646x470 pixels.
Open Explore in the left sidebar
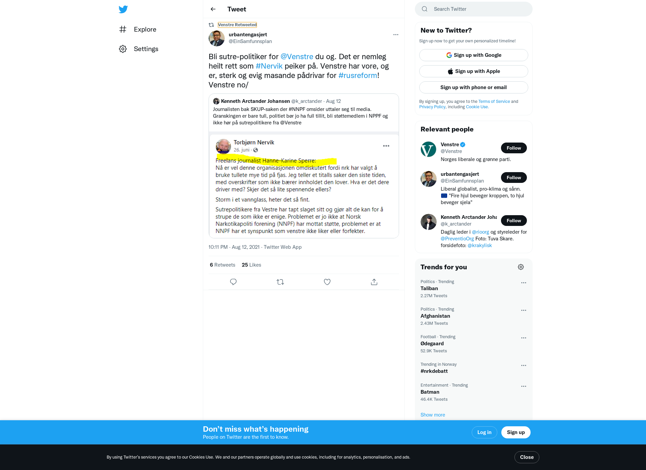coord(138,29)
